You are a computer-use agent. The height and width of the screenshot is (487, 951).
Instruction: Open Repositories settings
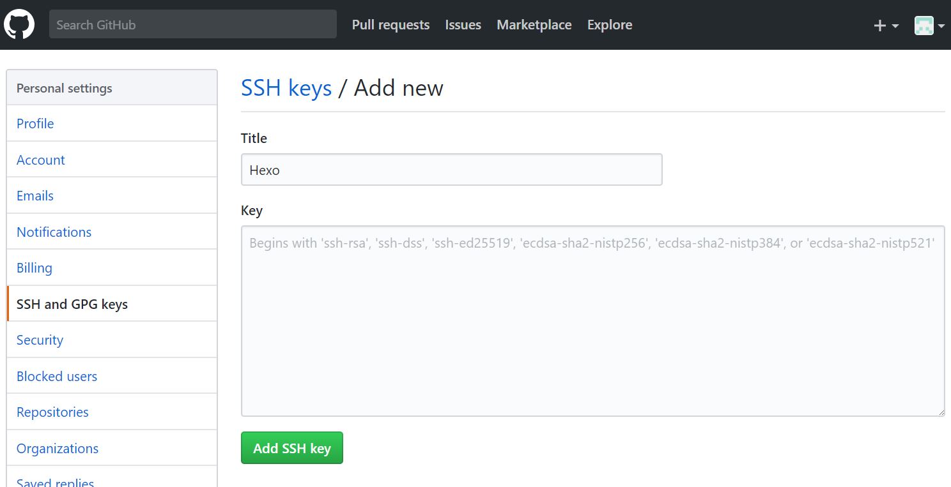point(112,412)
